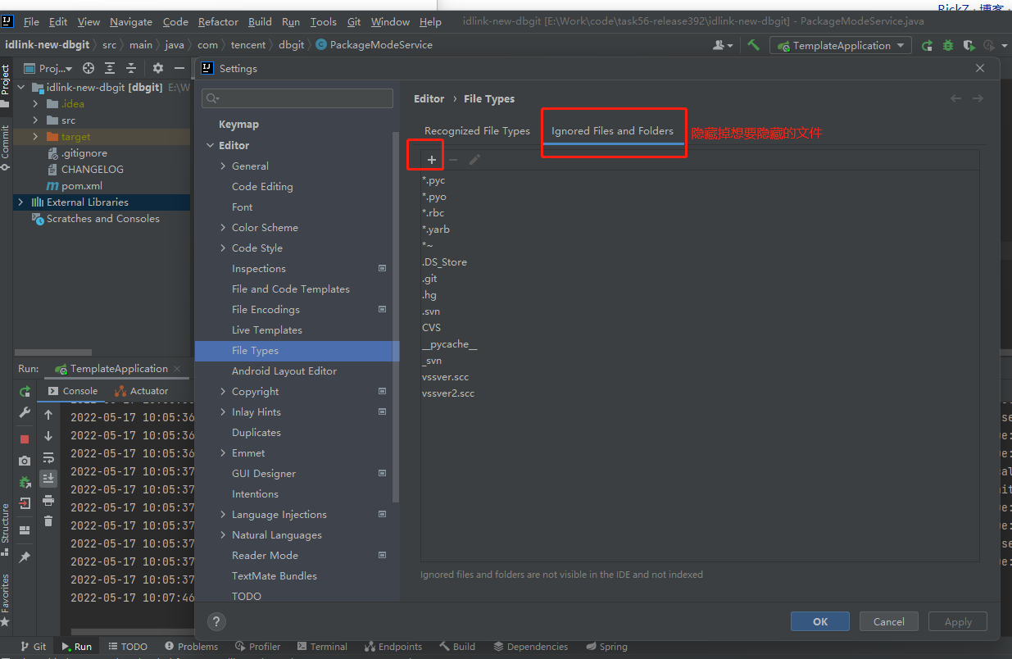Open Problems tool window tab

click(x=191, y=647)
